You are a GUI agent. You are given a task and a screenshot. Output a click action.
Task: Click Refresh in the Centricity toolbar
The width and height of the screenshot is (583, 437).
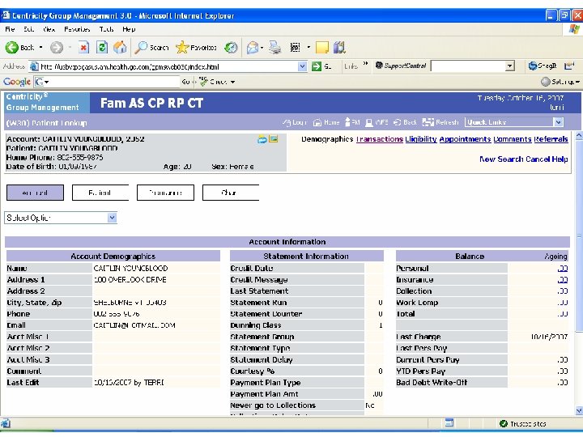pos(440,122)
